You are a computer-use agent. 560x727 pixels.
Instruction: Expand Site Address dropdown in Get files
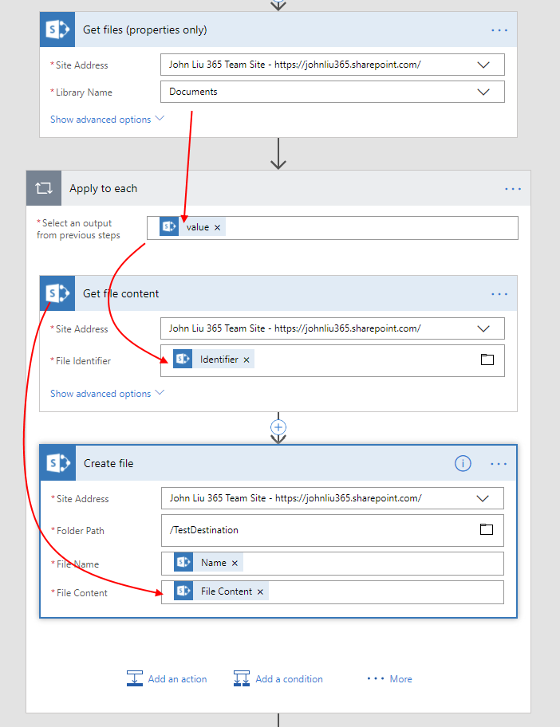coord(483,65)
